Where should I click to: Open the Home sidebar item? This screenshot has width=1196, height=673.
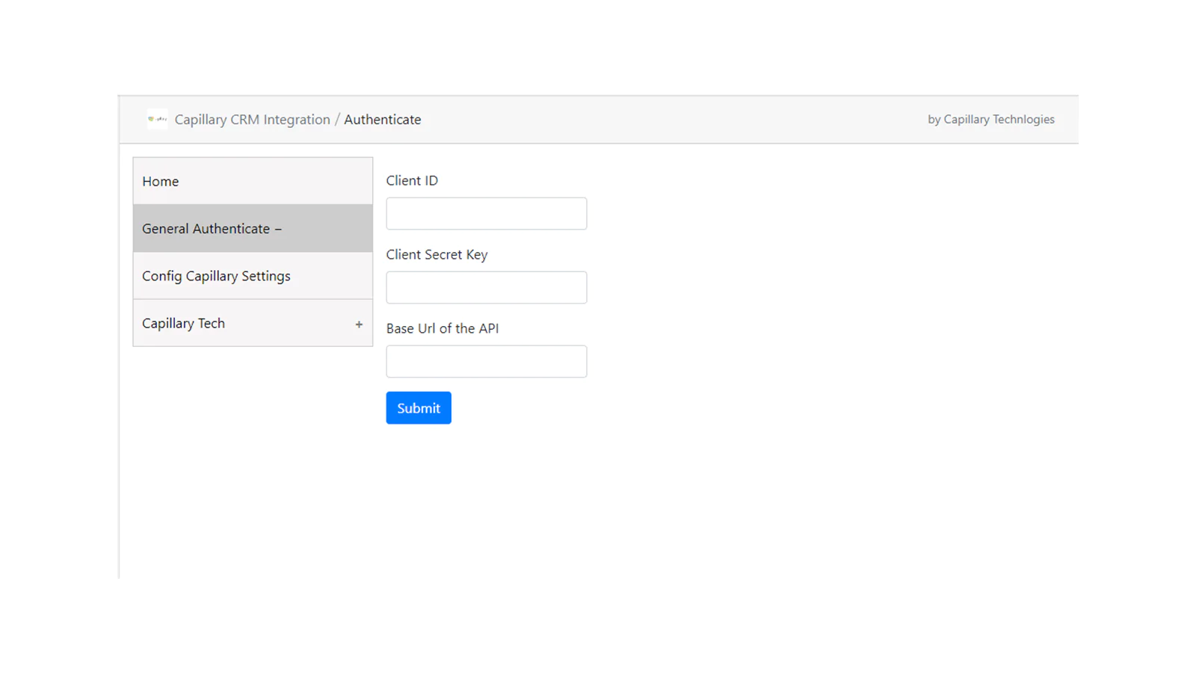coord(253,181)
